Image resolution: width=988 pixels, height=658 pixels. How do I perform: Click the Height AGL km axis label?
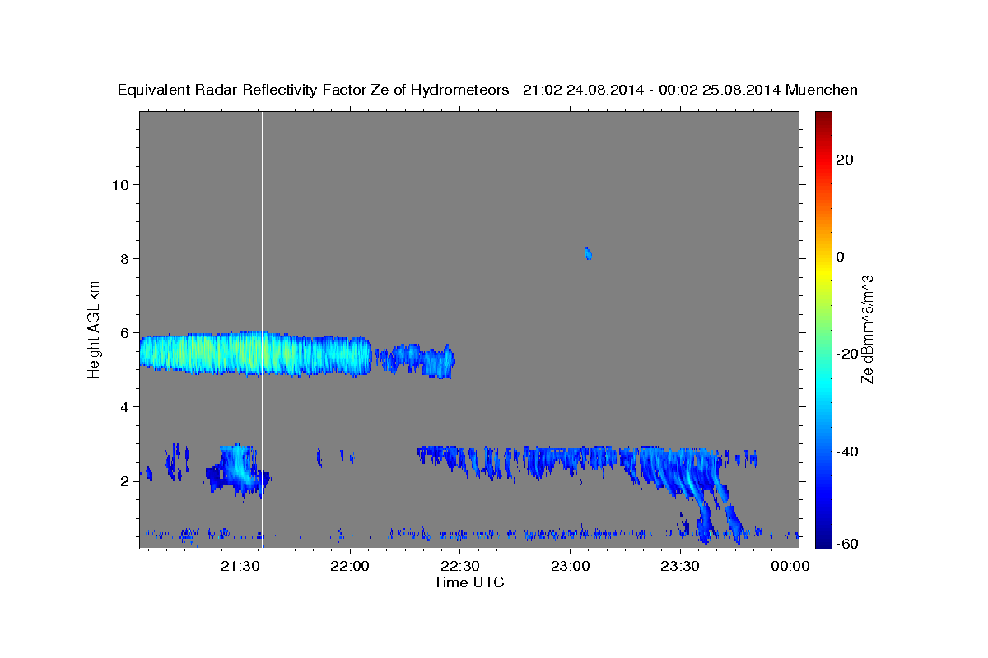(95, 329)
